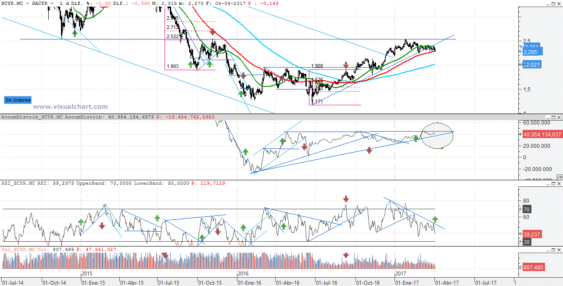Click the Vol_SCYR.MC panel header text
Image resolution: width=563 pixels, height=286 pixels.
(x=18, y=250)
